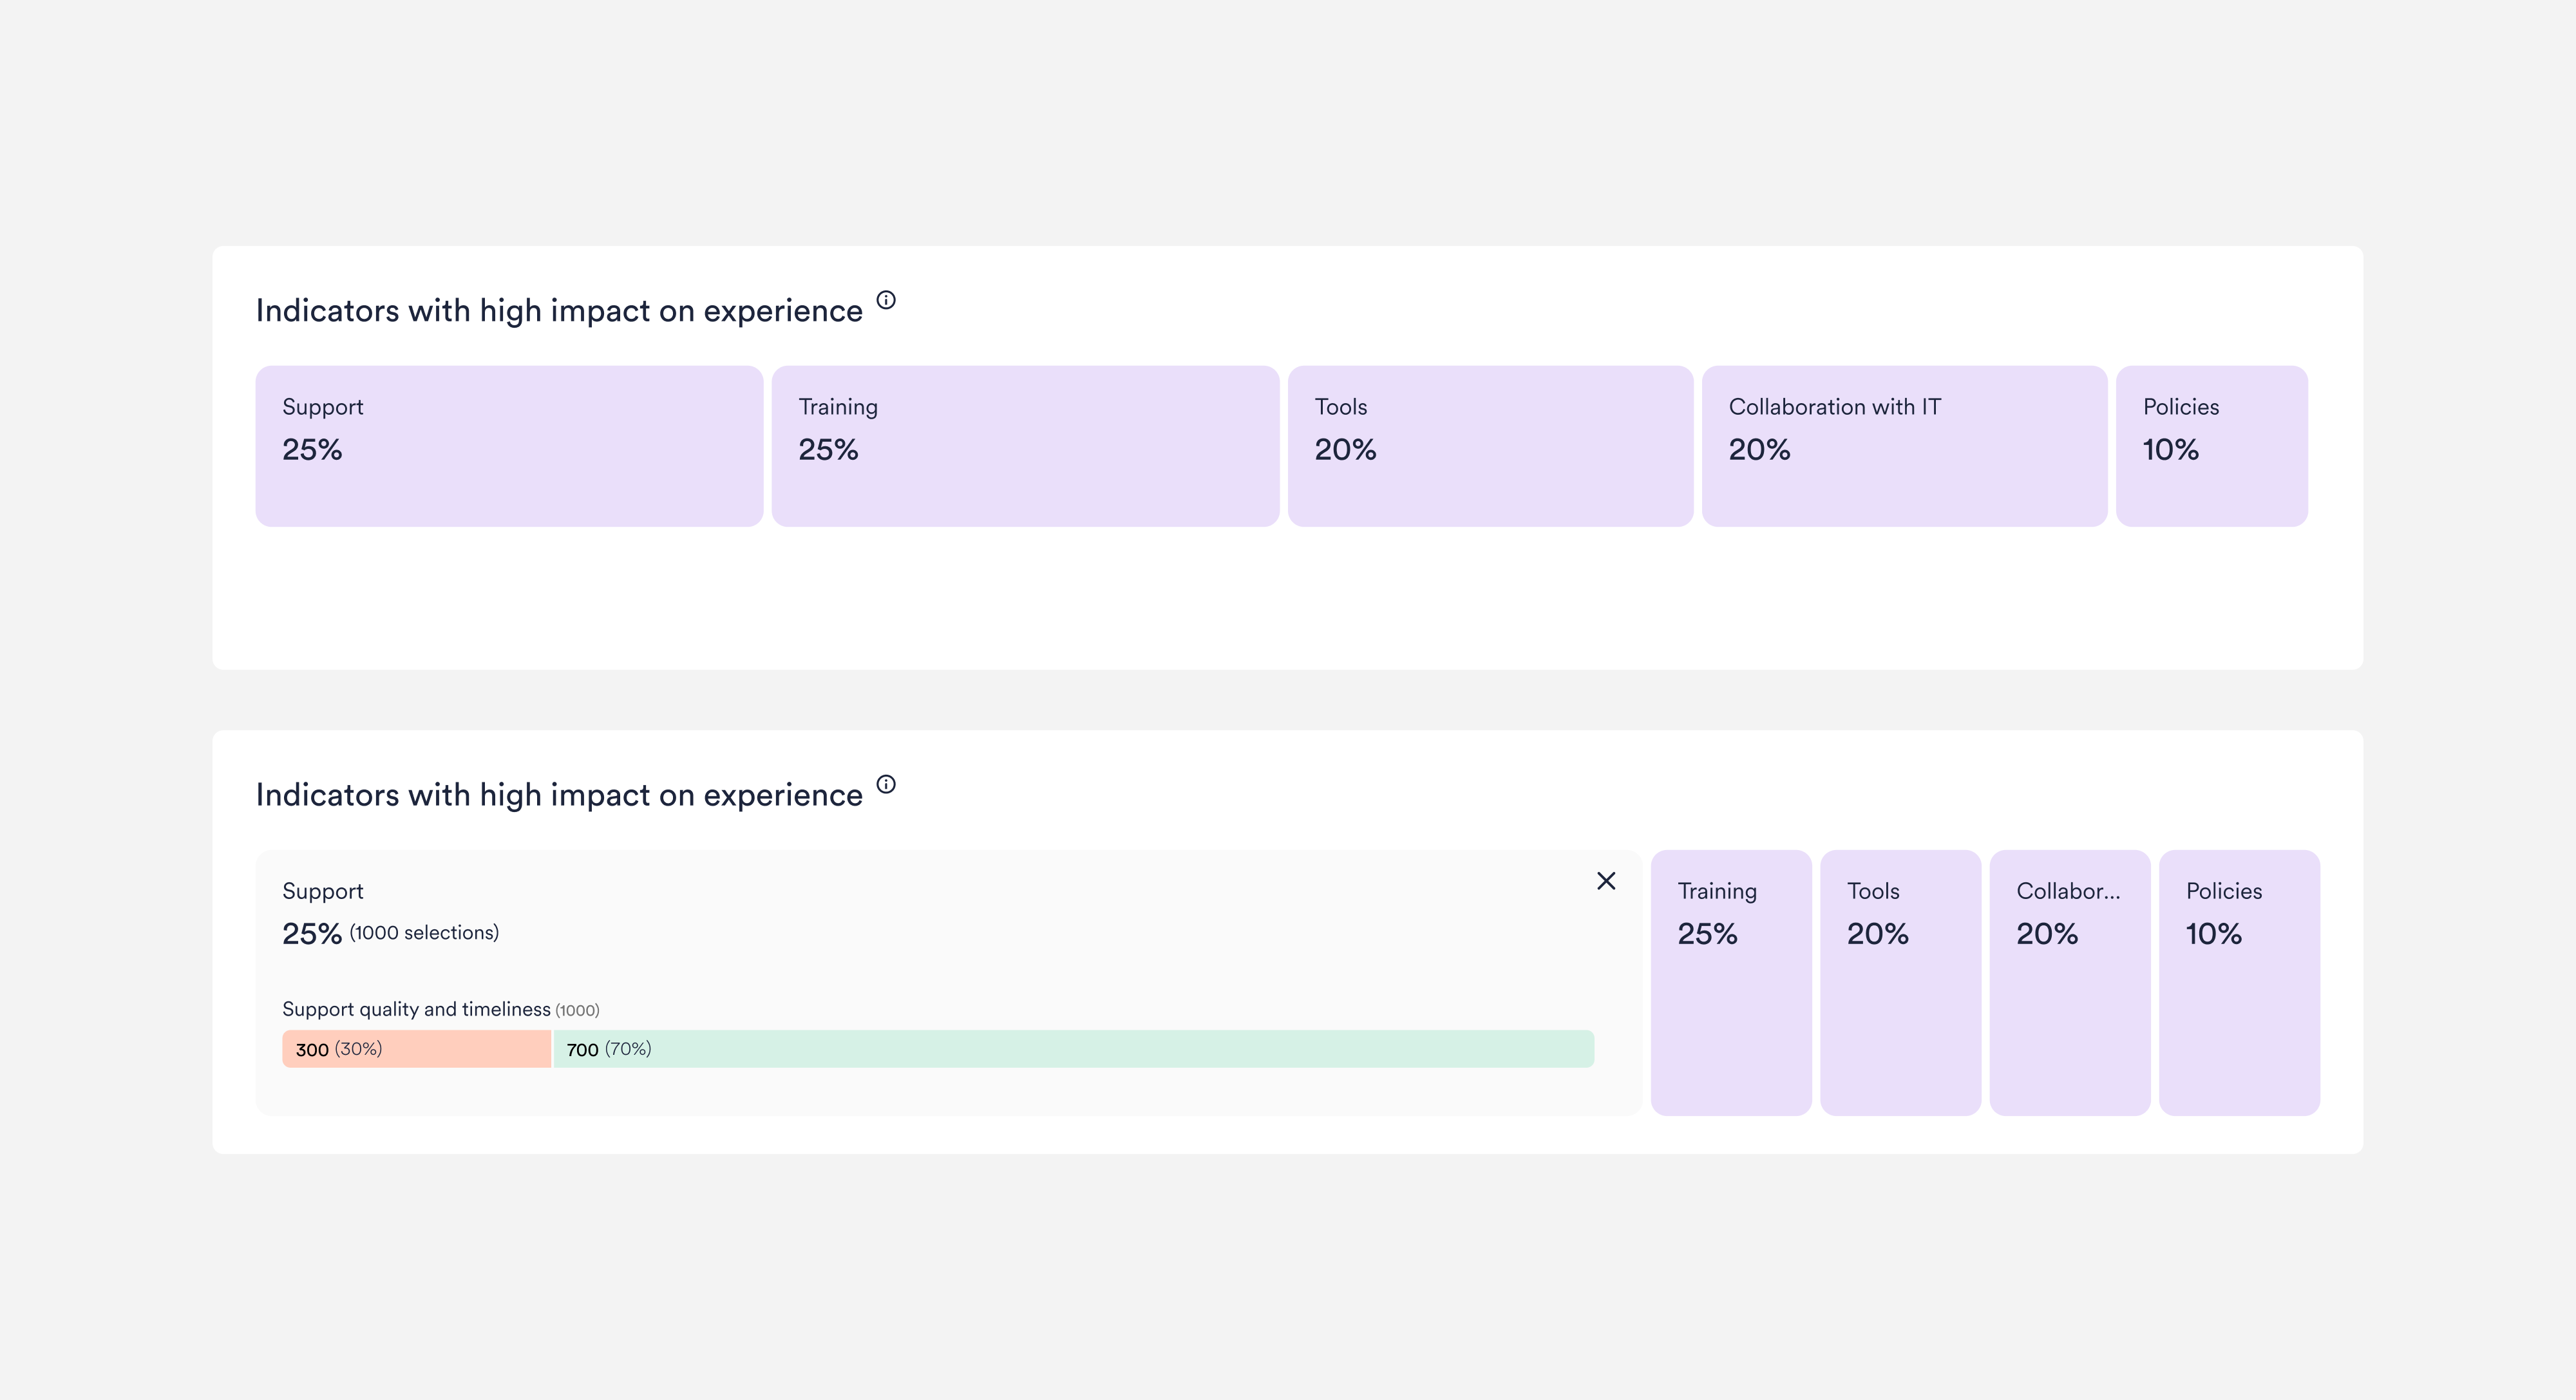
Task: Click the bottom panel heading text
Action: [x=559, y=795]
